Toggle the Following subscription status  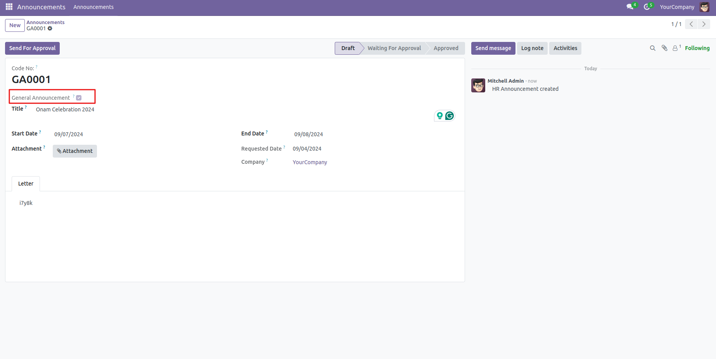[697, 48]
